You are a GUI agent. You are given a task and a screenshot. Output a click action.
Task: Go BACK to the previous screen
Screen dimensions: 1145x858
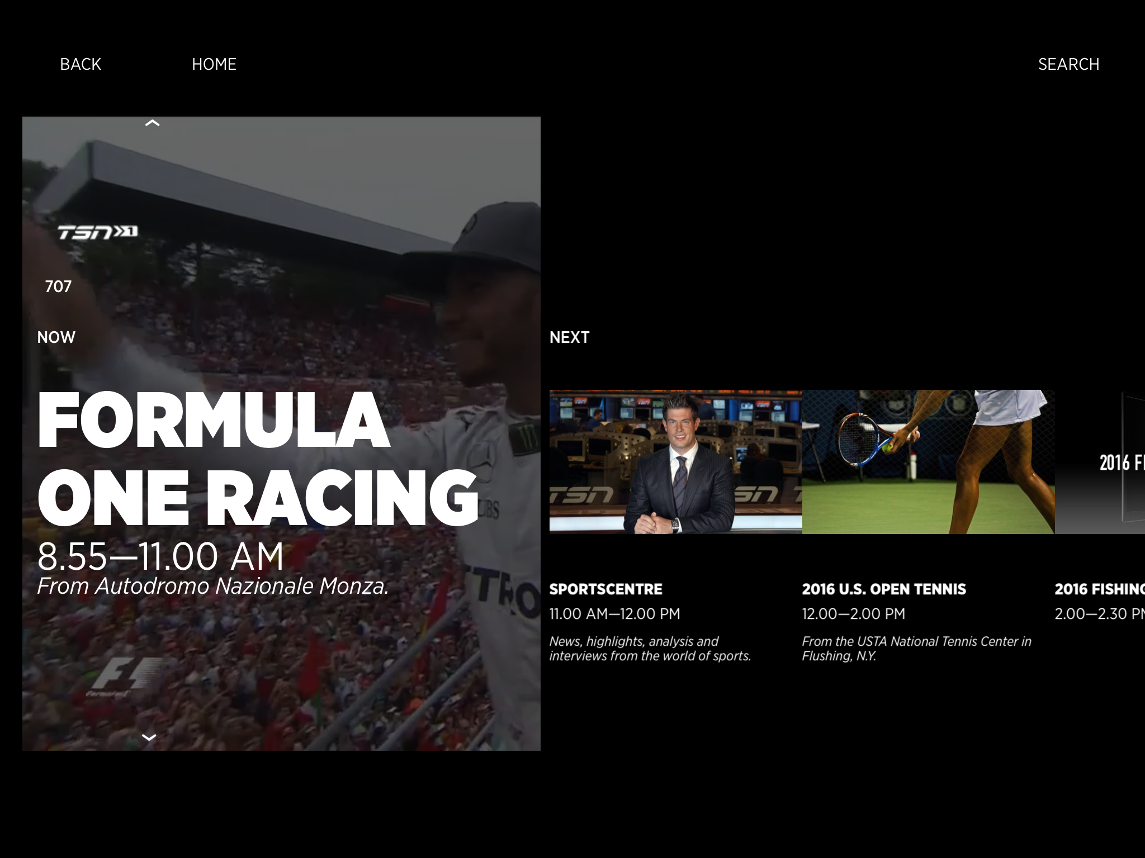(81, 64)
